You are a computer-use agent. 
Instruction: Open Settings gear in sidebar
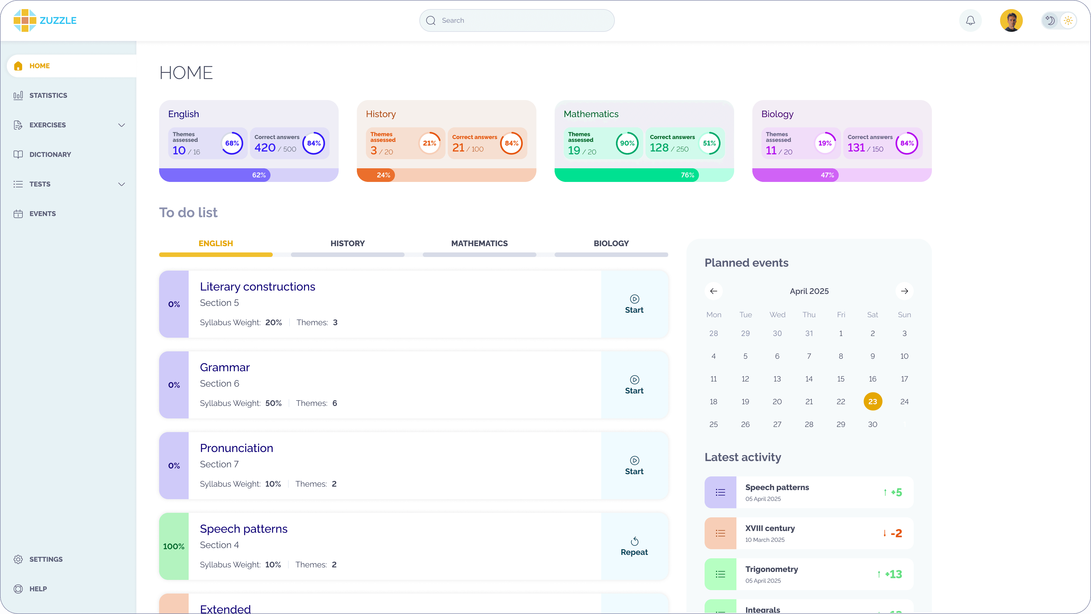18,559
